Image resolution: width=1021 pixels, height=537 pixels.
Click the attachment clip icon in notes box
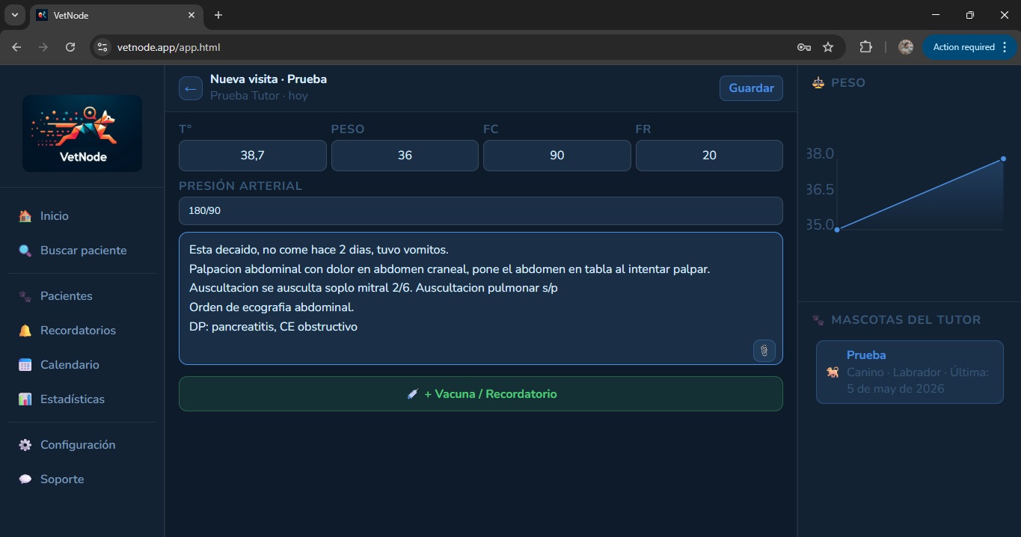click(x=764, y=350)
